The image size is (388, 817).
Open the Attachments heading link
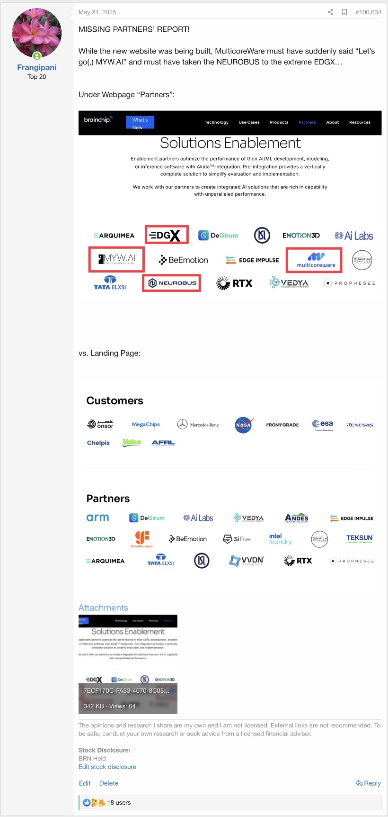click(x=103, y=608)
